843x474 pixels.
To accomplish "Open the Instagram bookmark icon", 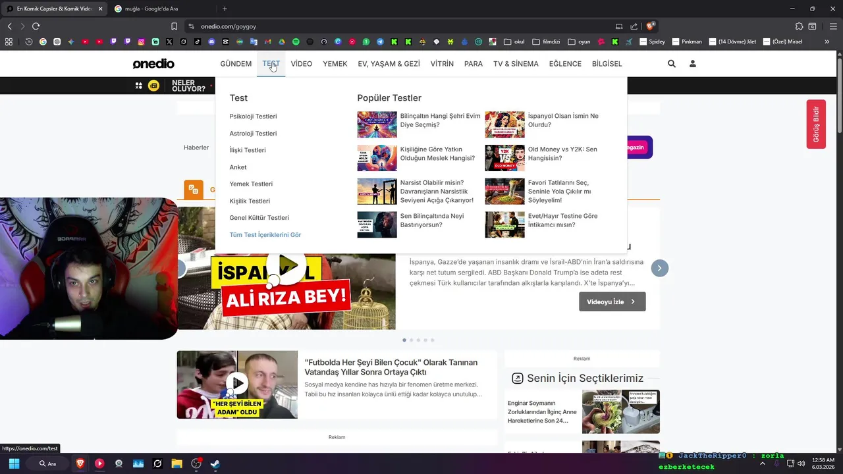I will 141,41.
